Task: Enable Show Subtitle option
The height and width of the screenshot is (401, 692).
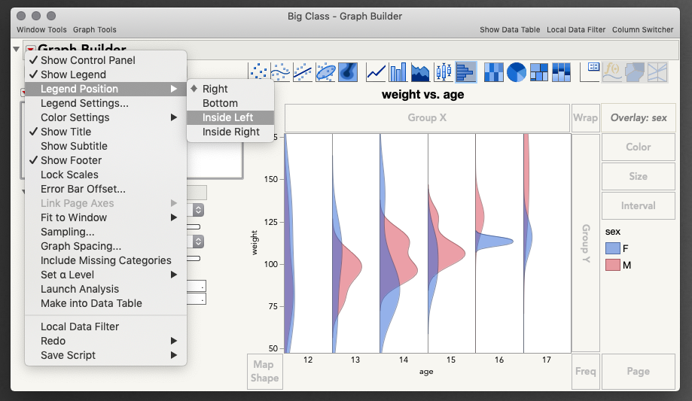Action: click(106, 146)
